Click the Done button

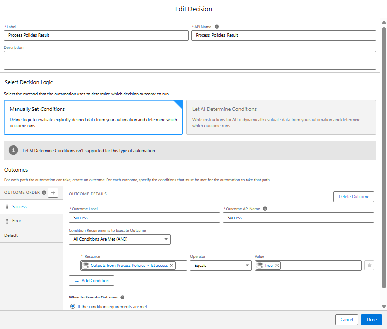pos(371,320)
